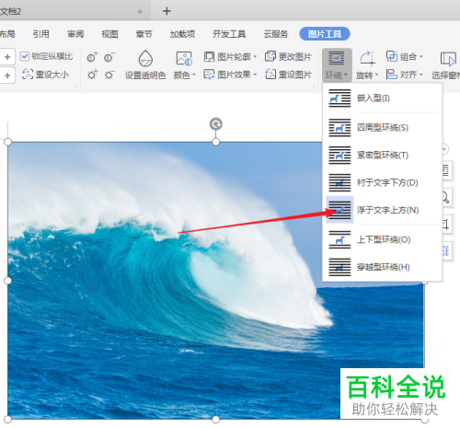Choose in front of text 浮于文字上方(N)
This screenshot has height=428, width=460.
tap(382, 210)
